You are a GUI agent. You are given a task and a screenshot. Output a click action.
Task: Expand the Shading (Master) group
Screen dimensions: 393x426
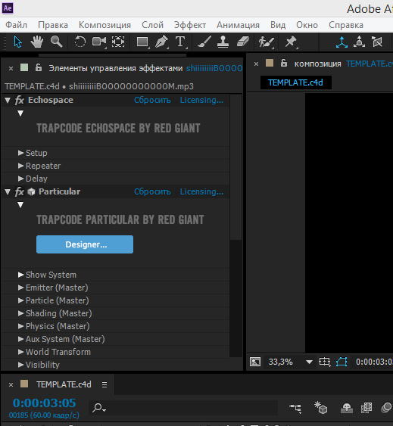(x=20, y=313)
